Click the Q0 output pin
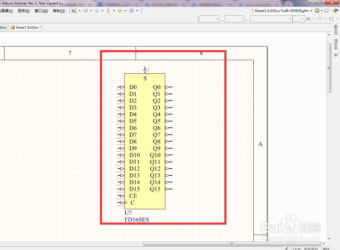Image resolution: width=340 pixels, height=250 pixels. coord(169,87)
